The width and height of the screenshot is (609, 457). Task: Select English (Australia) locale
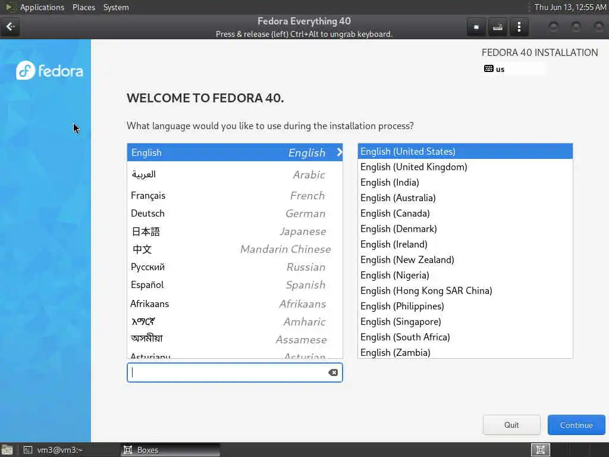(465, 198)
